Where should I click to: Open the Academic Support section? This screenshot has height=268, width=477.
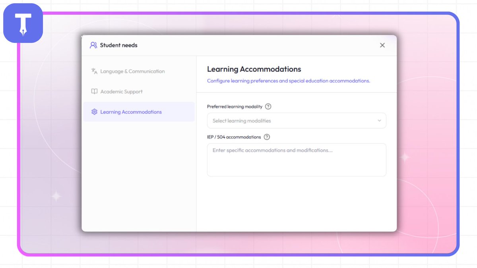pos(121,91)
